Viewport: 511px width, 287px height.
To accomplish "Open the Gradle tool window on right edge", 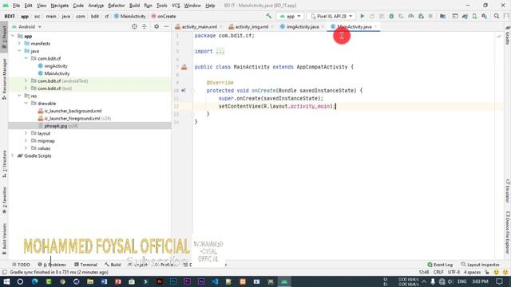I will point(508,36).
